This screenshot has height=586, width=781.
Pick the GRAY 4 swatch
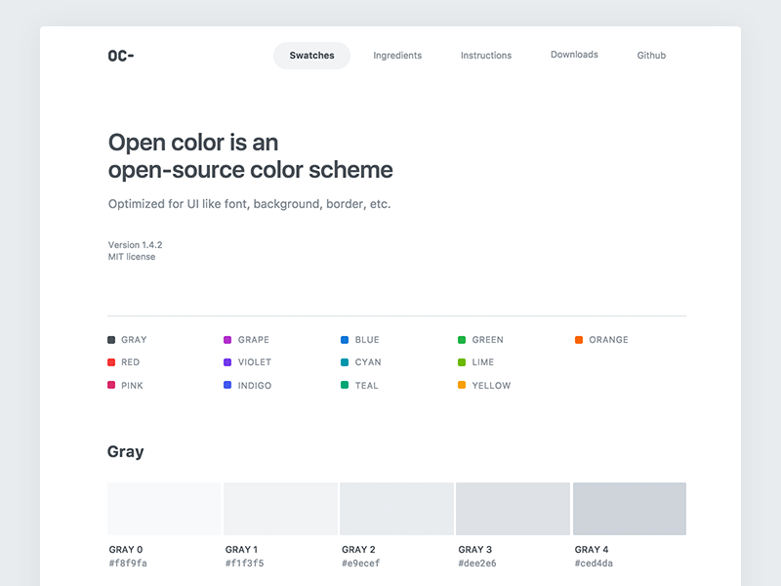pyautogui.click(x=629, y=508)
